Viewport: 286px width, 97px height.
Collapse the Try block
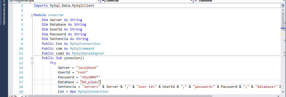[32, 63]
